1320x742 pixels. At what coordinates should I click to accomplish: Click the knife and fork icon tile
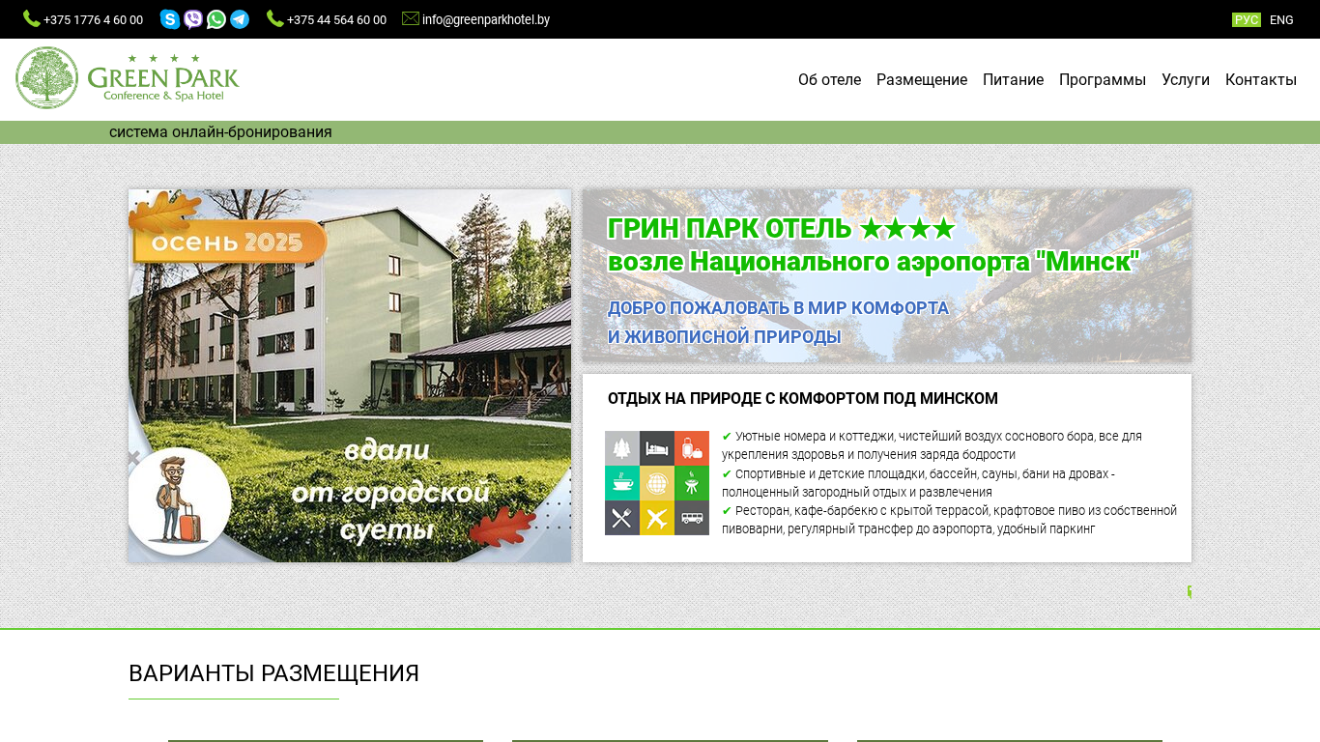[x=622, y=518]
